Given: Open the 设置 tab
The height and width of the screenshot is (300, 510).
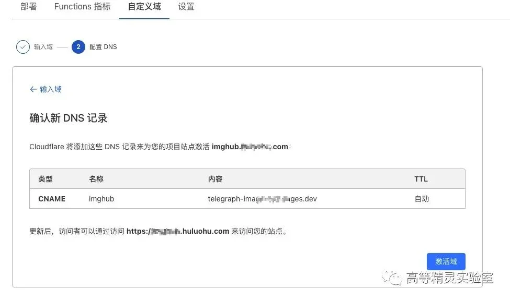Looking at the screenshot, I should pyautogui.click(x=186, y=6).
